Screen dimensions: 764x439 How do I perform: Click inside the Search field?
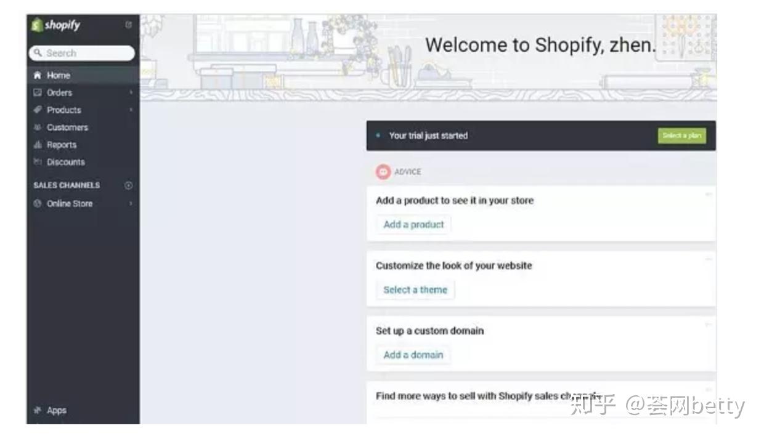point(83,53)
